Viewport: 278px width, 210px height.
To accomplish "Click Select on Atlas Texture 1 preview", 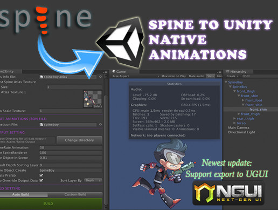I will pyautogui.click(x=98, y=106).
